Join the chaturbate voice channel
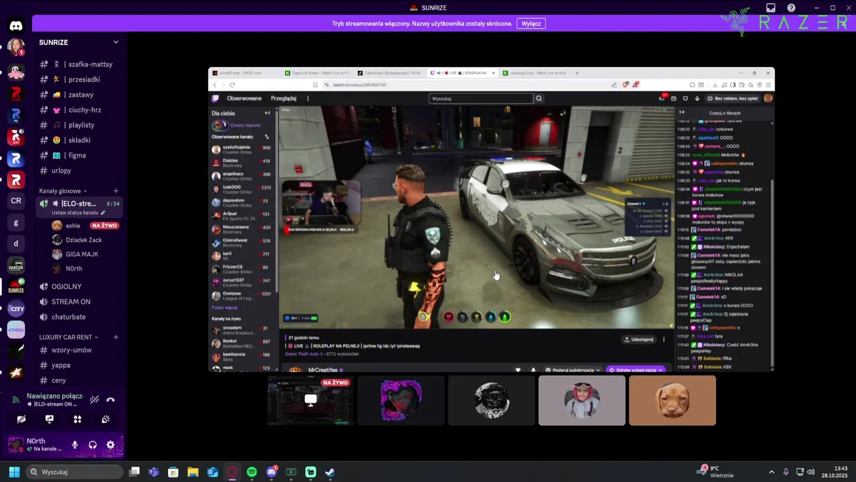Image resolution: width=856 pixels, height=482 pixels. [x=80, y=317]
